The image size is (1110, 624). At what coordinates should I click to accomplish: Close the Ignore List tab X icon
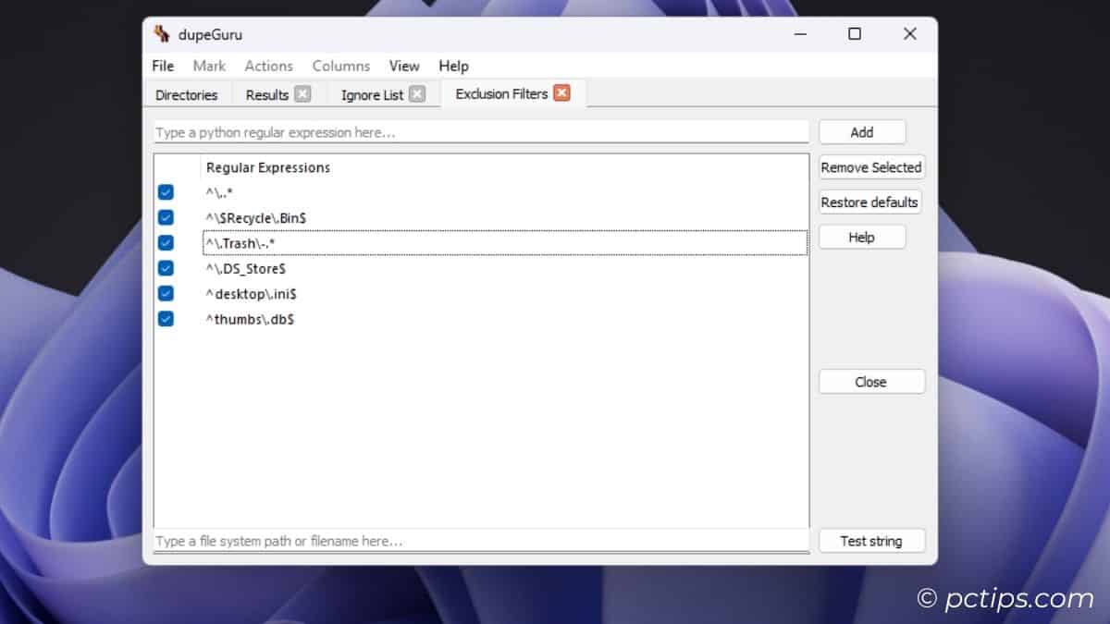coord(417,94)
